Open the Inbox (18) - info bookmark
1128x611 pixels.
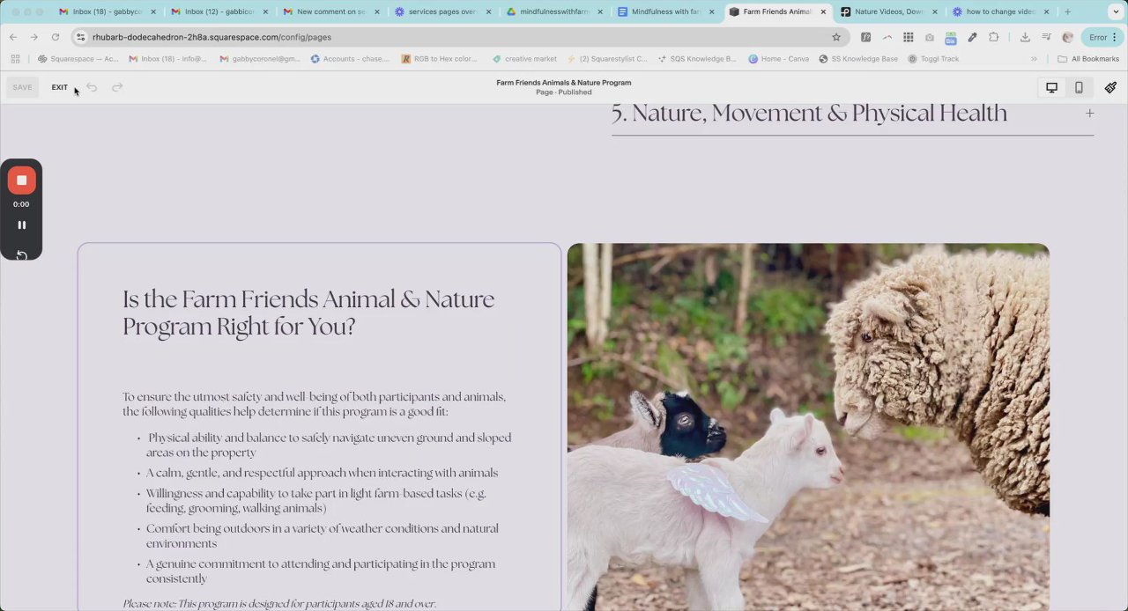(x=167, y=59)
